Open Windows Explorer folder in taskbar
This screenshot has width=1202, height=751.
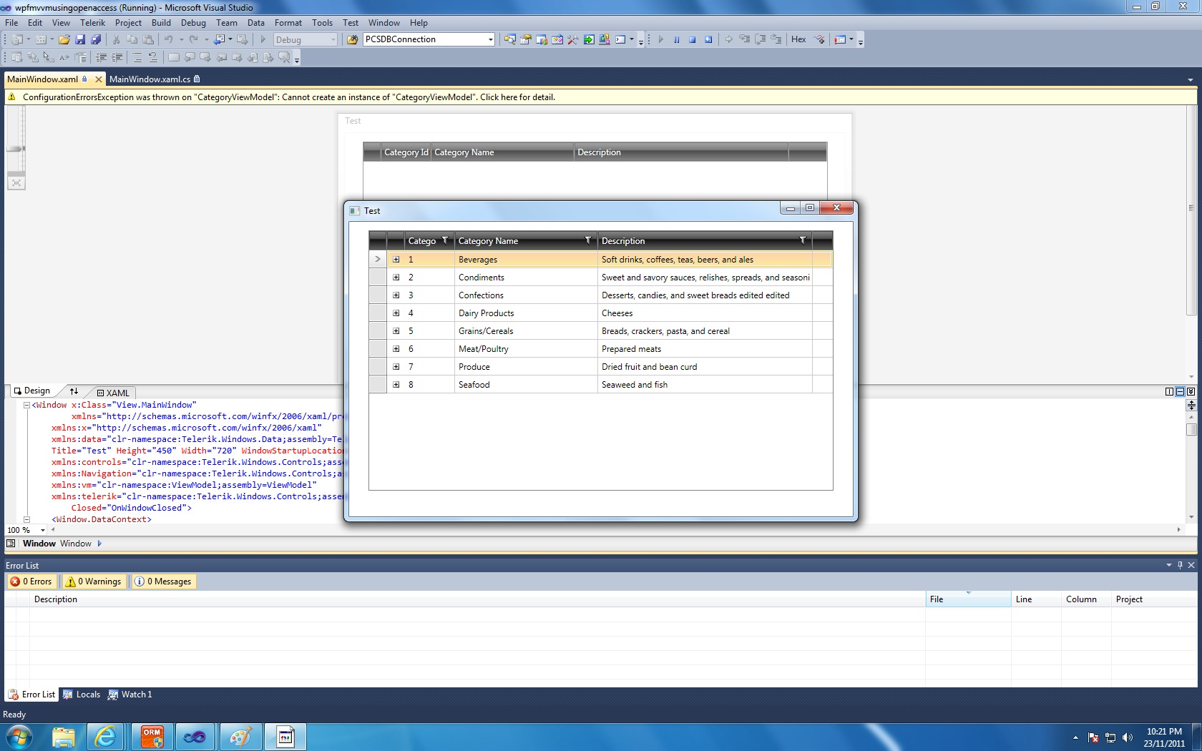point(63,737)
